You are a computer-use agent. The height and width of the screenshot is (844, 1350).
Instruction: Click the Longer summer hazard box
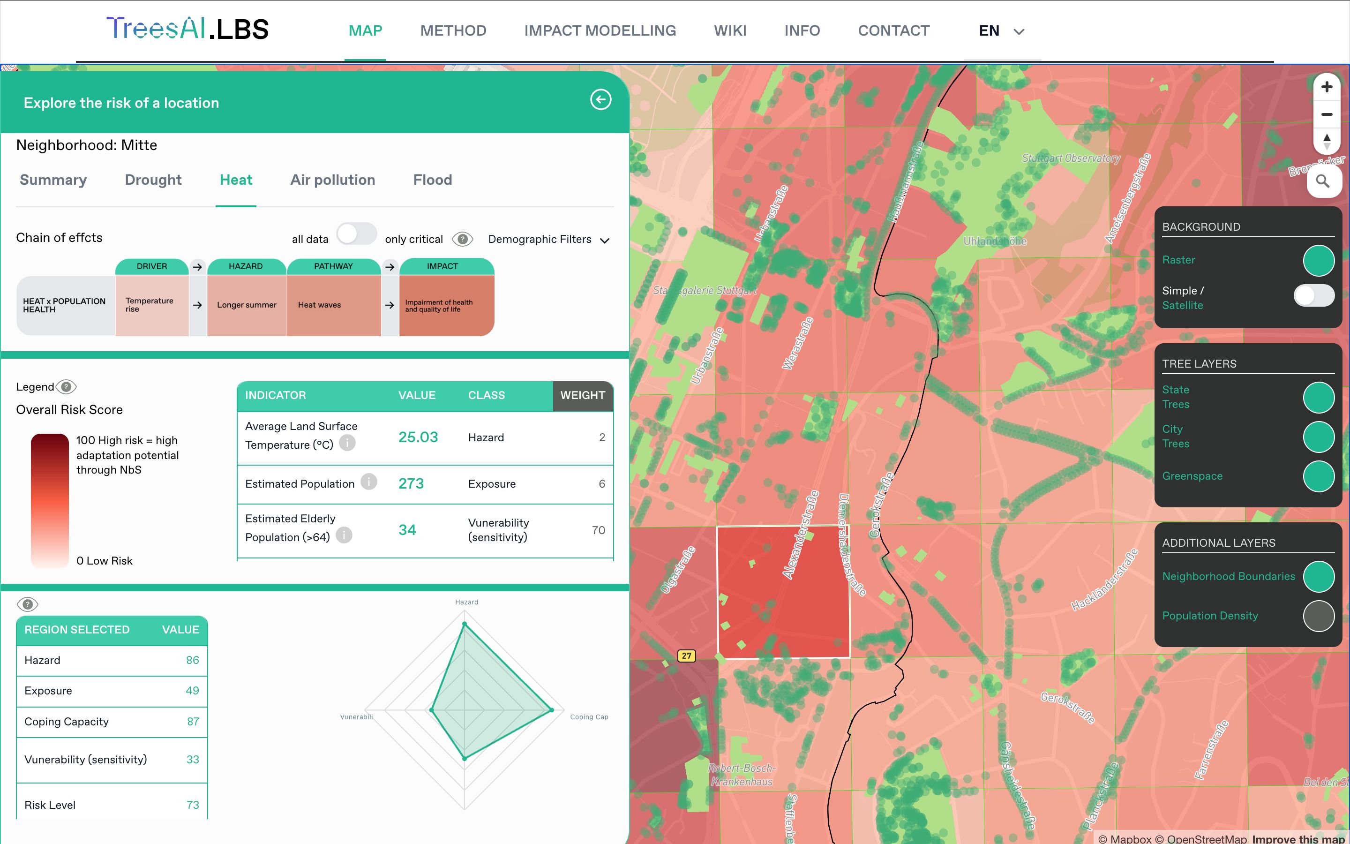pyautogui.click(x=247, y=305)
